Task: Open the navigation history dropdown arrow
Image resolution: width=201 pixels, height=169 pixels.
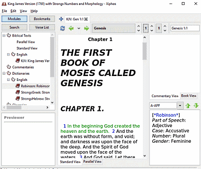Action: 79,28
